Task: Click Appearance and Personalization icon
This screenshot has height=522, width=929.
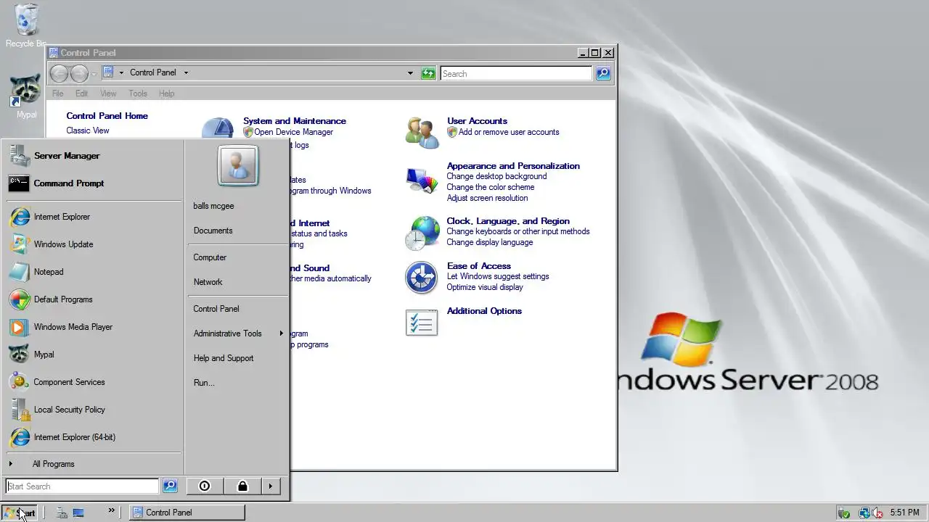Action: [422, 179]
